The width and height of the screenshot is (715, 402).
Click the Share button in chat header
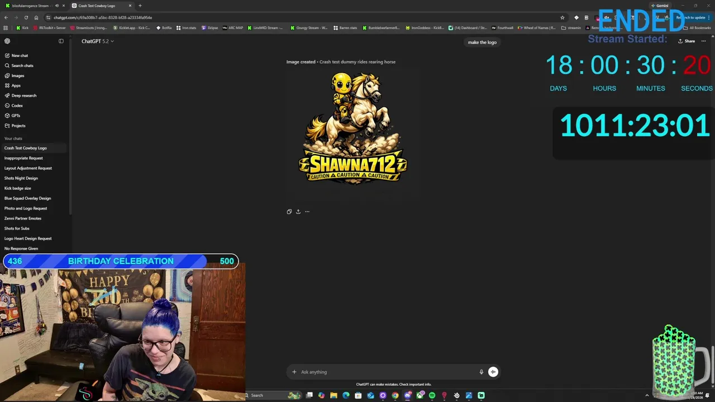687,41
